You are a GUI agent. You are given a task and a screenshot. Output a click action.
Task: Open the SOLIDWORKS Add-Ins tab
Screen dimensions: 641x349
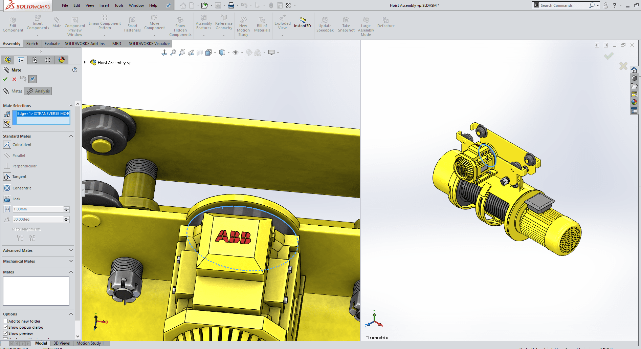(85, 44)
